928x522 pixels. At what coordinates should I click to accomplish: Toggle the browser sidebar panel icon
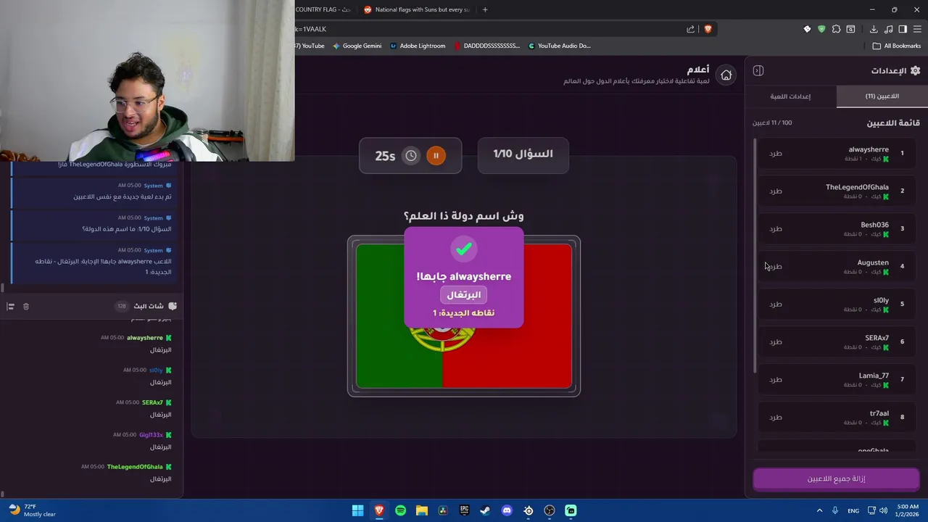(x=903, y=29)
